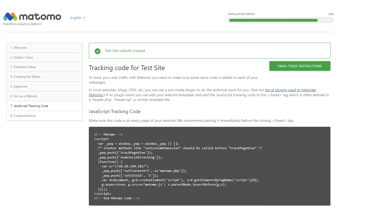Select step 2. System Check

tap(44, 57)
